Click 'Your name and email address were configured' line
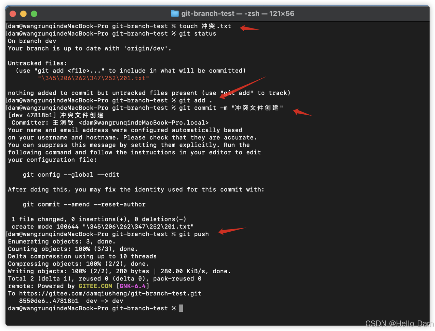Image resolution: width=435 pixels, height=331 pixels. 125,130
